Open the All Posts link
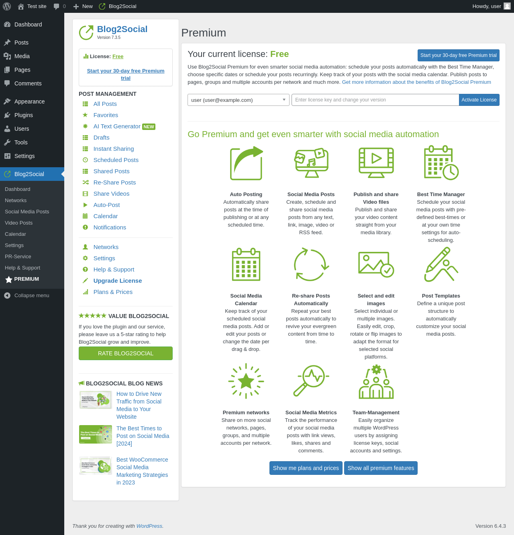This screenshot has width=514, height=535. point(105,104)
